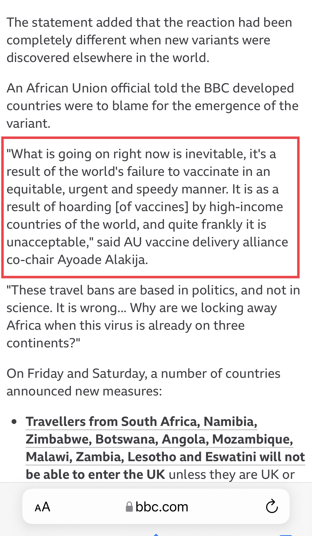This screenshot has width=312, height=536.
Task: Click the bbc.com address text
Action: point(162,507)
